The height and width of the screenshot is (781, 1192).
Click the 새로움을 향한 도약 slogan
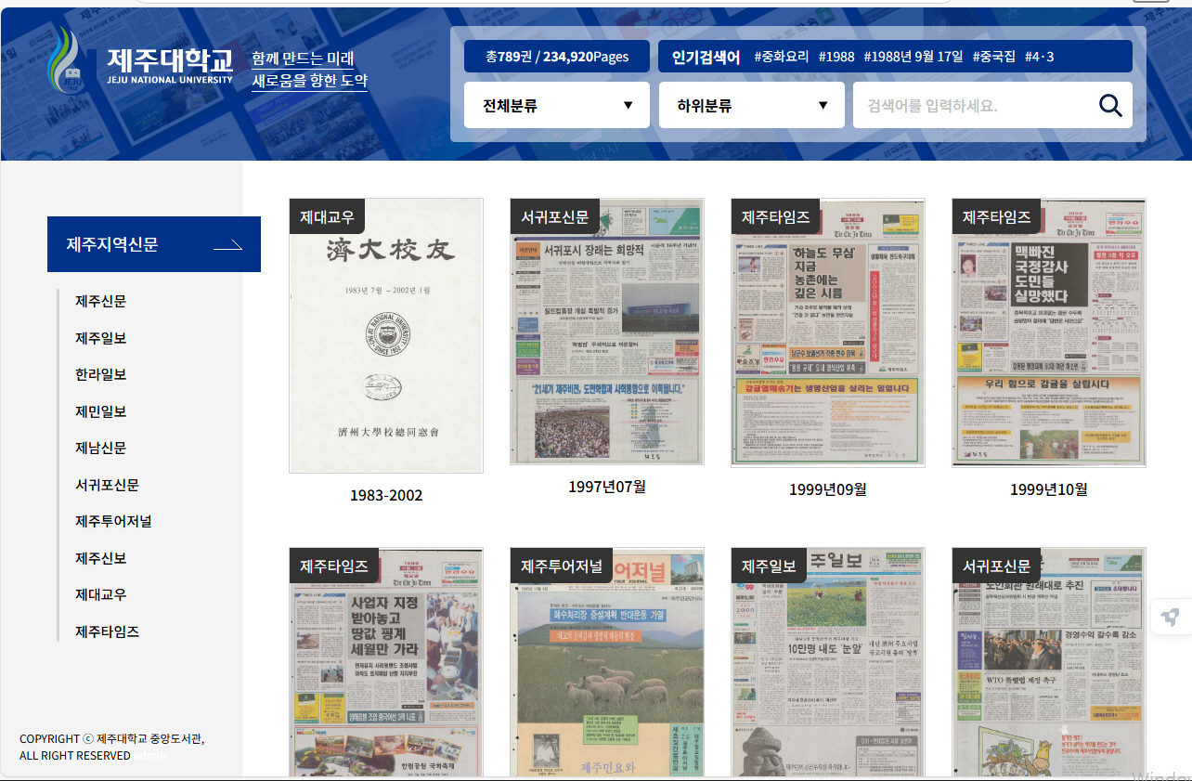pyautogui.click(x=309, y=81)
